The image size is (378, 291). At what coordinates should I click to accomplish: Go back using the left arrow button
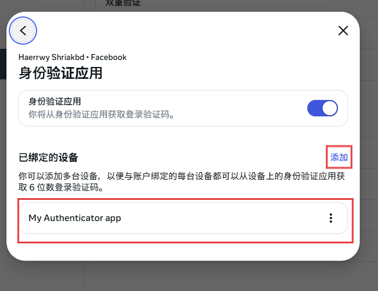pyautogui.click(x=23, y=31)
